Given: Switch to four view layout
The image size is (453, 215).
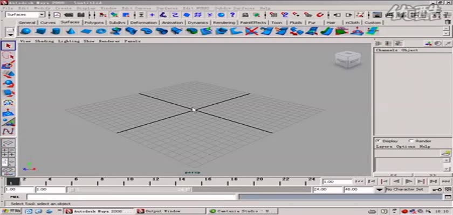Looking at the screenshot, I should 9,153.
